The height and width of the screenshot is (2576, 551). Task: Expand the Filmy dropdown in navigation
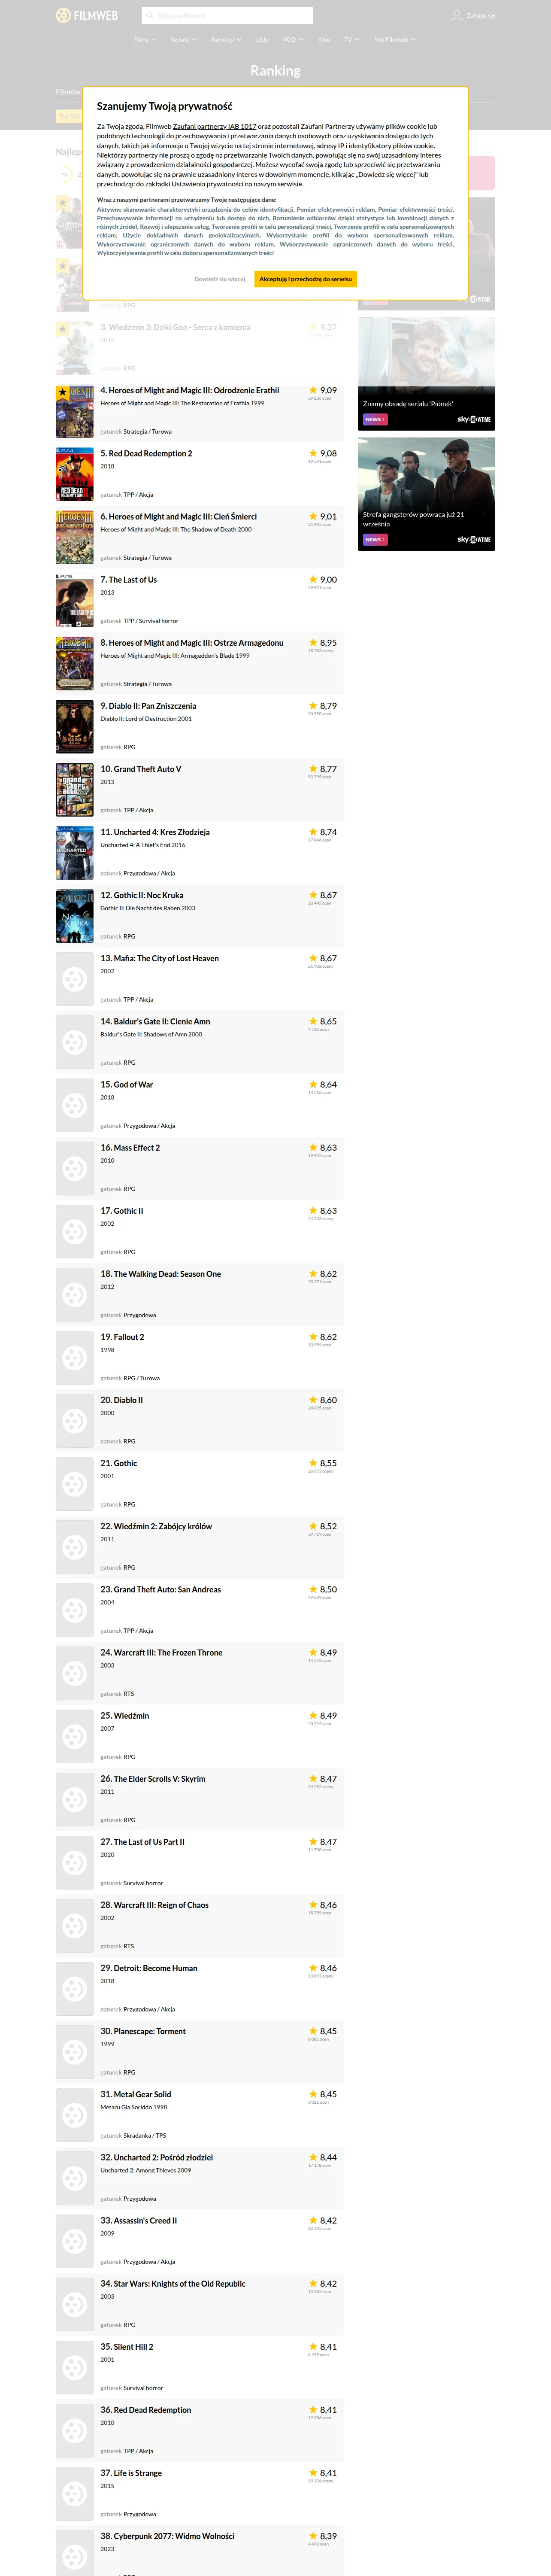coord(145,39)
